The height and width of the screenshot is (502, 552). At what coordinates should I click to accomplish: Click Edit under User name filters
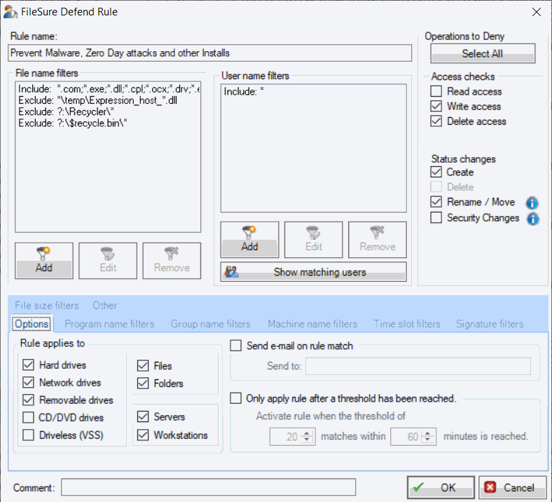[313, 240]
